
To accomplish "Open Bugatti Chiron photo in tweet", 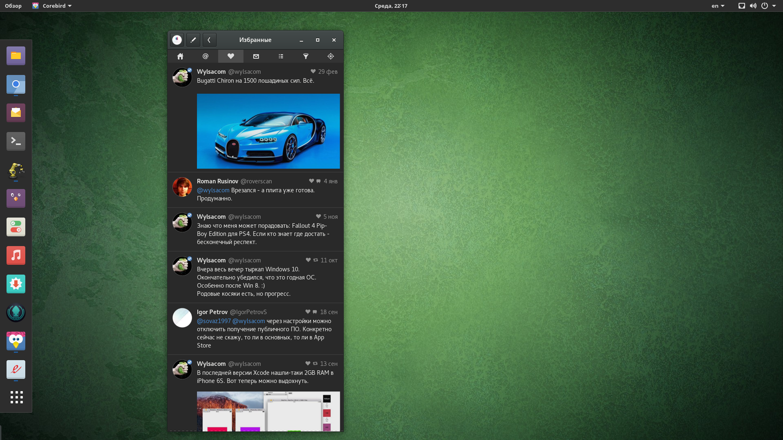I will [268, 131].
